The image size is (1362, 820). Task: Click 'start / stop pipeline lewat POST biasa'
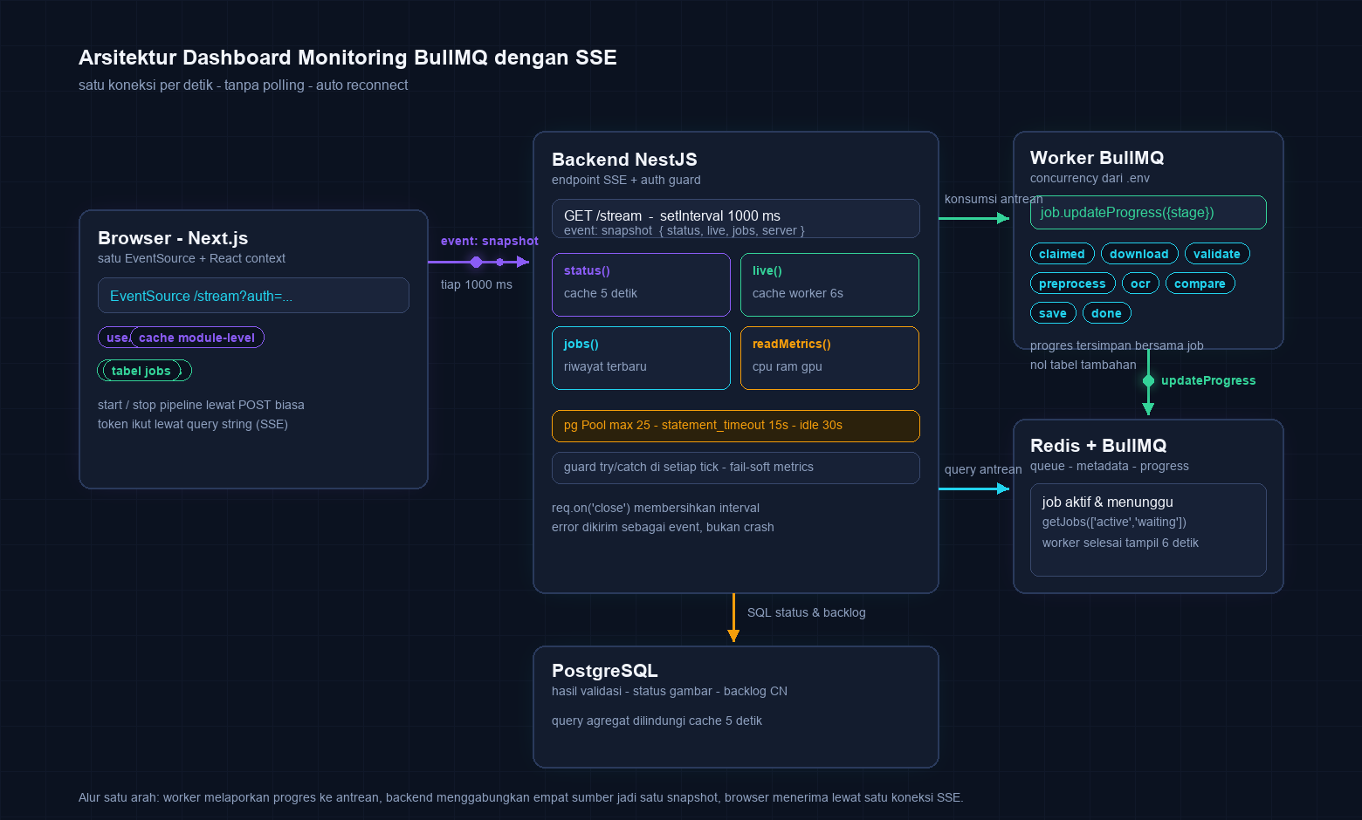click(x=201, y=405)
